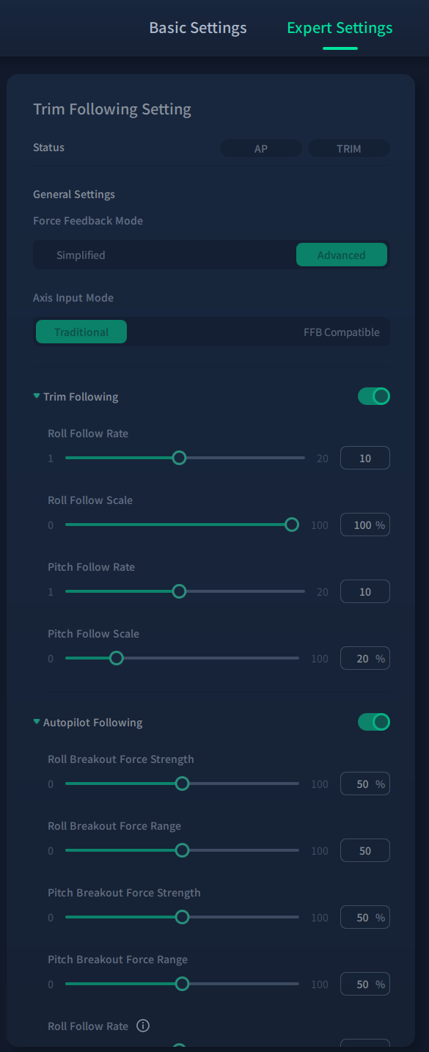This screenshot has width=429, height=1052.
Task: Click the TRIM status indicator
Action: 349,148
